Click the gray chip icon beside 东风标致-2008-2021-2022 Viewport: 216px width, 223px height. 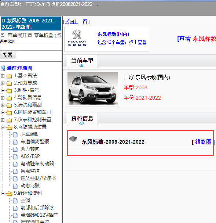click(x=73, y=139)
